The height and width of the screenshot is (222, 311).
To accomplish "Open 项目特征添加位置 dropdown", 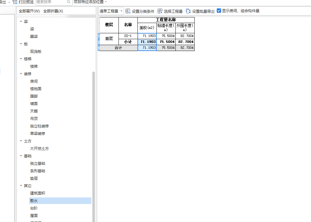I will coord(90,2).
